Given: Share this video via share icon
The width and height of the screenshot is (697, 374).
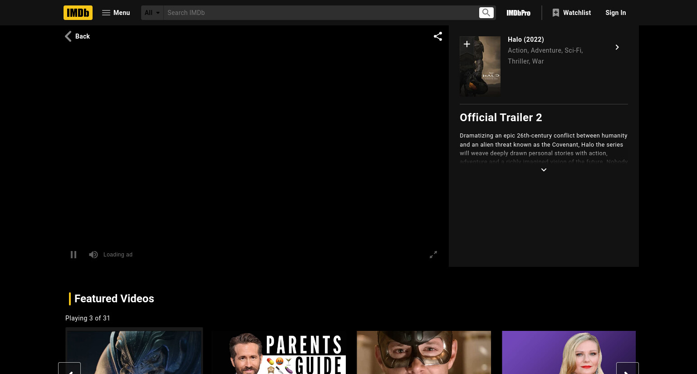Looking at the screenshot, I should 438,36.
